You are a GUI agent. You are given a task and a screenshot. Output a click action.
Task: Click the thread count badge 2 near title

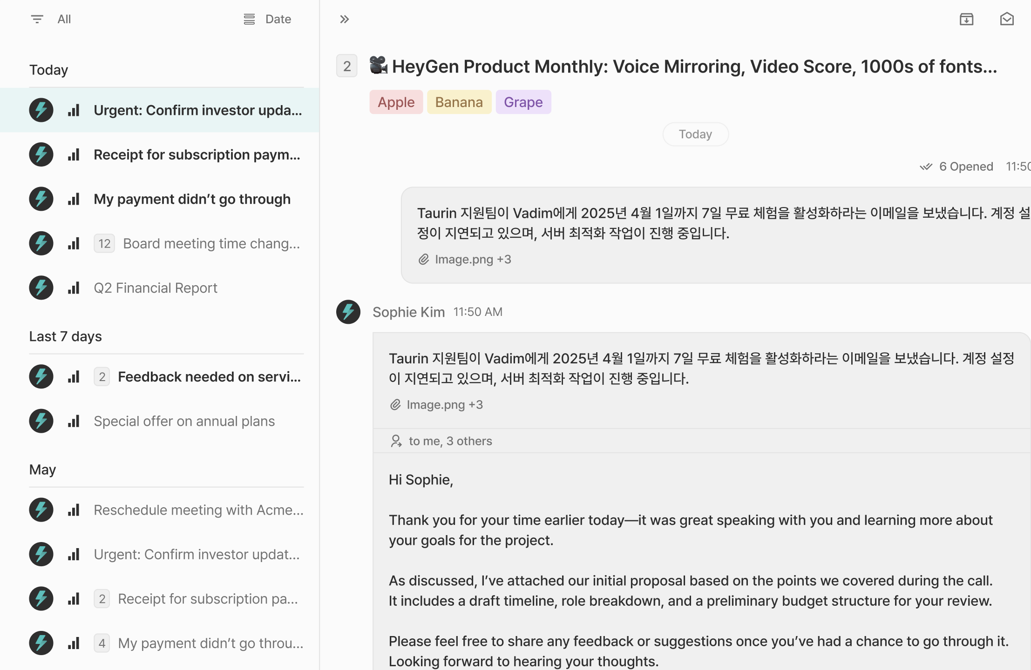coord(347,66)
